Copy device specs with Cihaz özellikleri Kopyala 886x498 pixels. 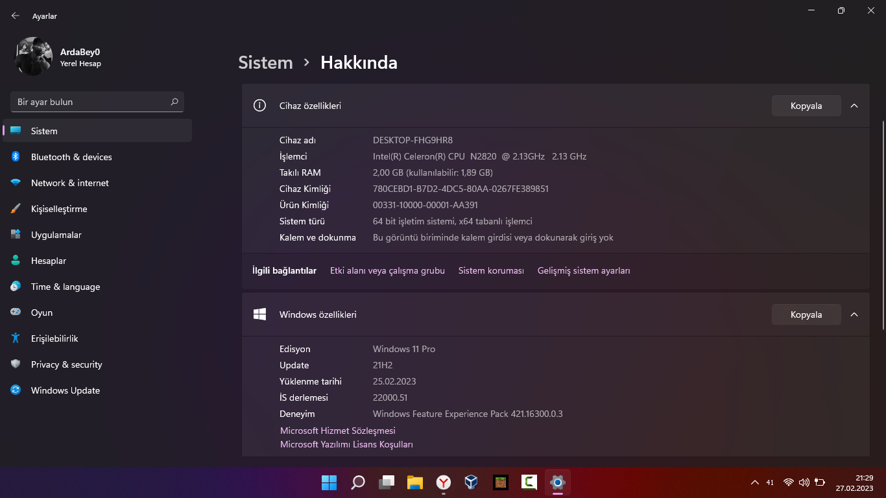coord(806,106)
